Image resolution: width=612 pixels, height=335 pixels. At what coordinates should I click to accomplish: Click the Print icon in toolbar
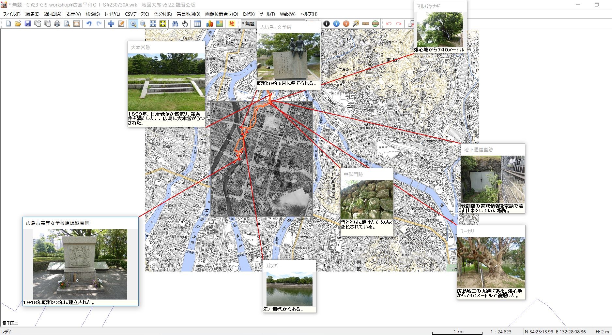pos(57,23)
